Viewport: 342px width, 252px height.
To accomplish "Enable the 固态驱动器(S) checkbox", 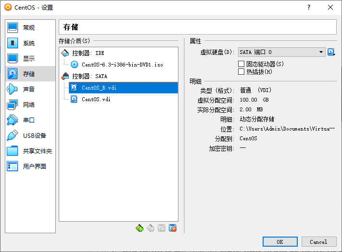I will click(x=241, y=64).
